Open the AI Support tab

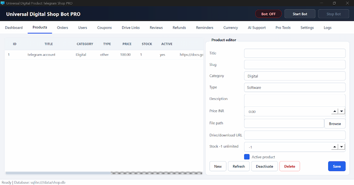click(257, 28)
